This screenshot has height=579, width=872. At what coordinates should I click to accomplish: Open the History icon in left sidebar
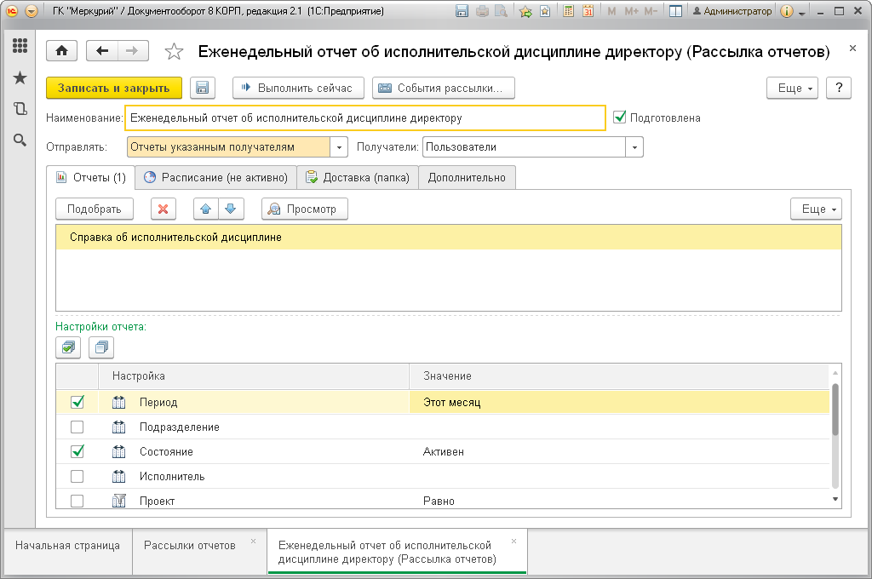point(20,108)
